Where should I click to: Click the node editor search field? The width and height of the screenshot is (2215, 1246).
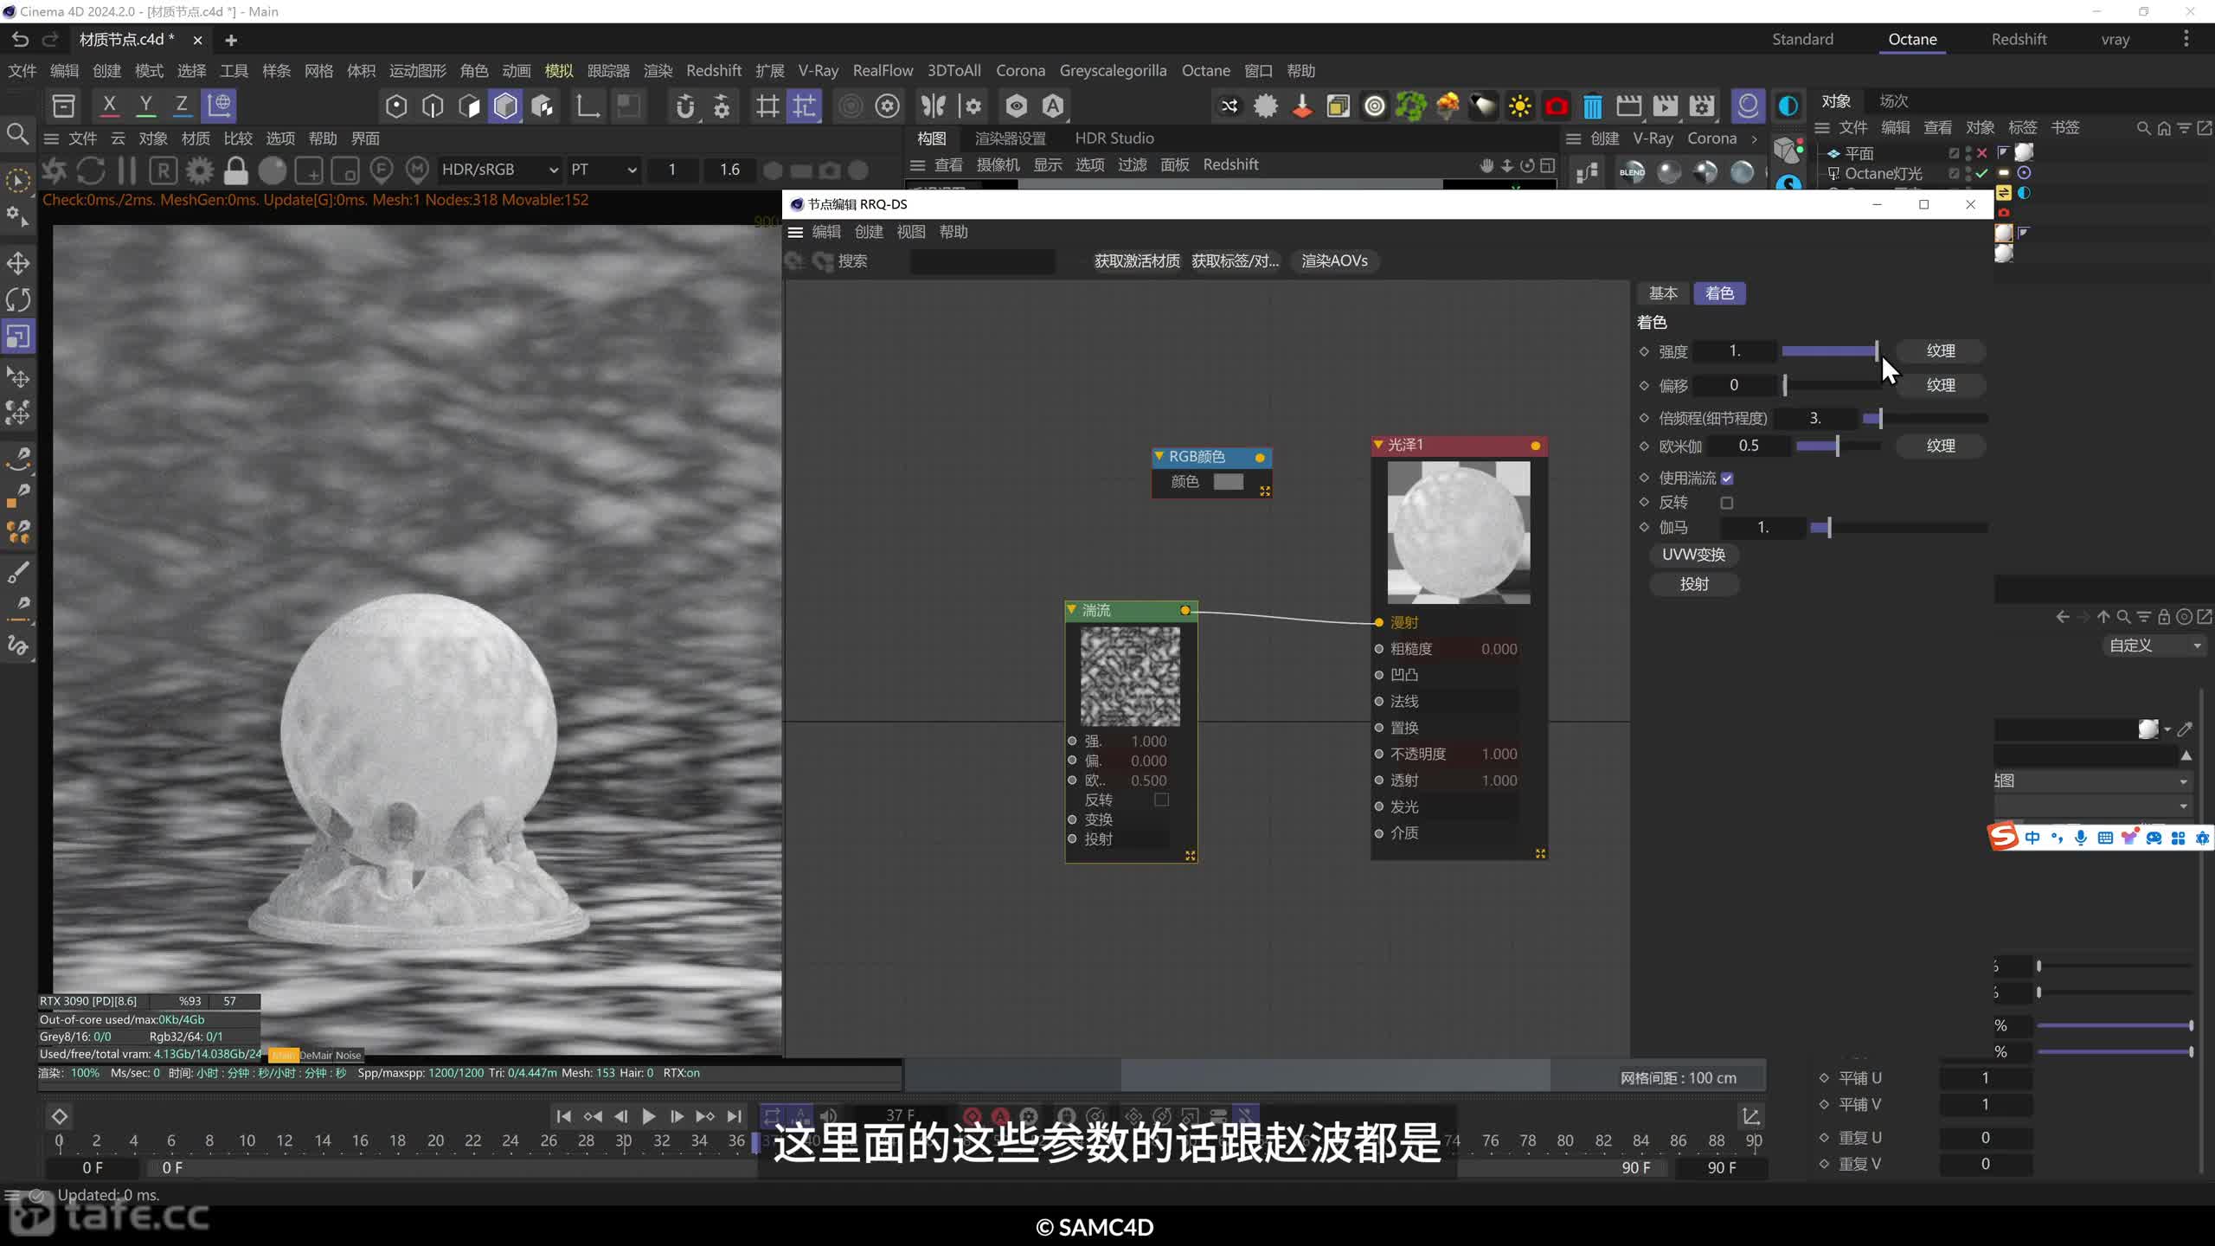(x=983, y=261)
